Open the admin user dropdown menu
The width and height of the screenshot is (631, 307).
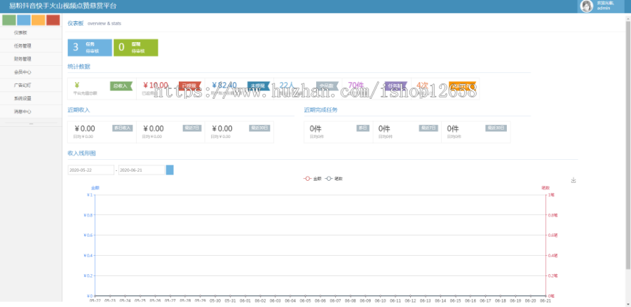(604, 6)
